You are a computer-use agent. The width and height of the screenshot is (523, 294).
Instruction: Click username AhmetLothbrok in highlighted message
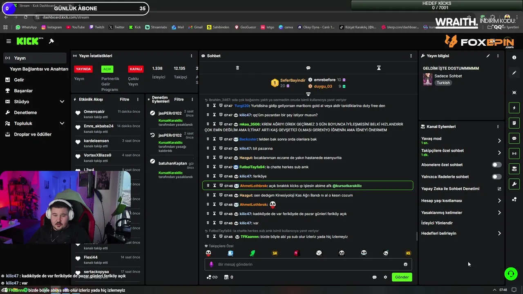click(x=254, y=186)
